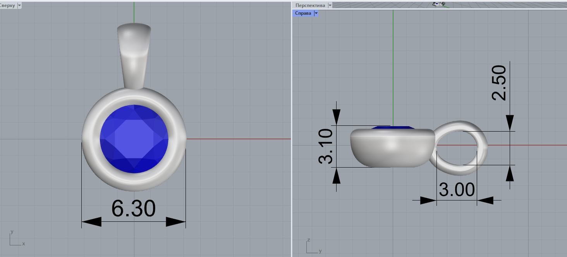Click the Справа viewport title label
The width and height of the screenshot is (567, 257).
[303, 13]
